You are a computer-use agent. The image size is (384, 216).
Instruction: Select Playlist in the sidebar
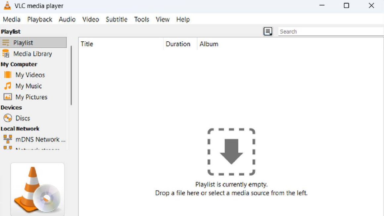[33, 43]
